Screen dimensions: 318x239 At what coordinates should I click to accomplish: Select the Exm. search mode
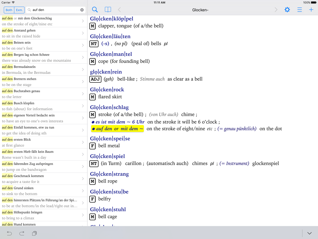coord(19,10)
